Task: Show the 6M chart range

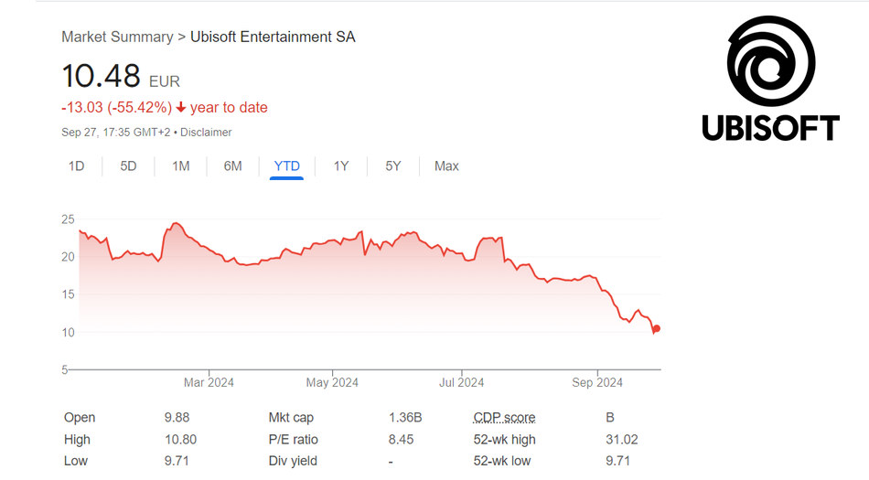Action: point(233,166)
